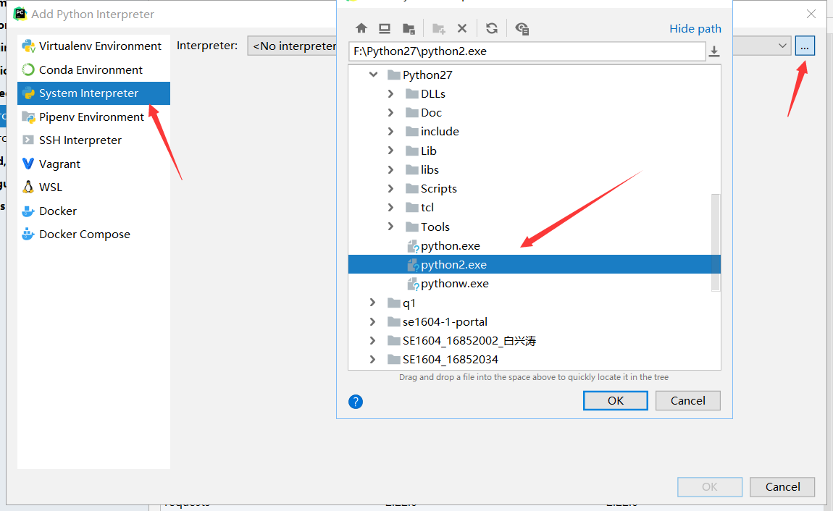Select the WSL interpreter option

point(93,187)
